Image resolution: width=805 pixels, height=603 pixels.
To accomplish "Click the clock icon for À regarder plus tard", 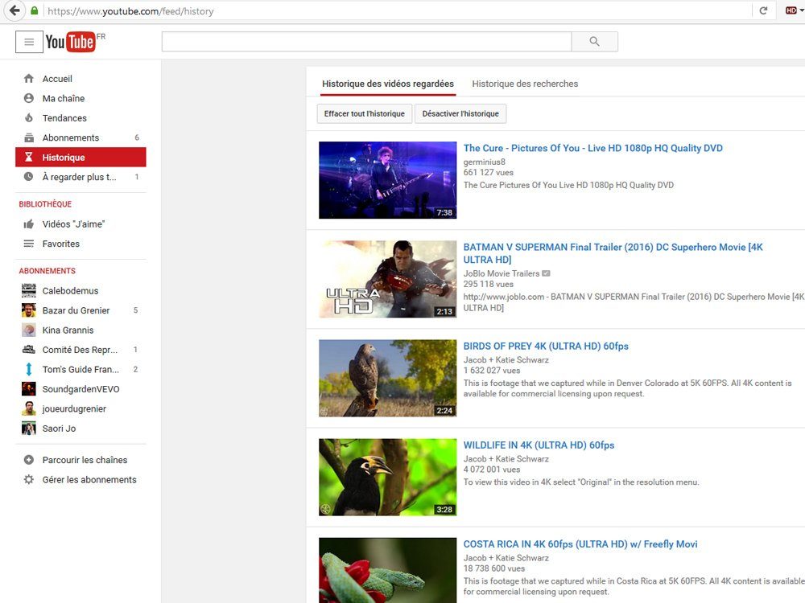I will pyautogui.click(x=29, y=177).
